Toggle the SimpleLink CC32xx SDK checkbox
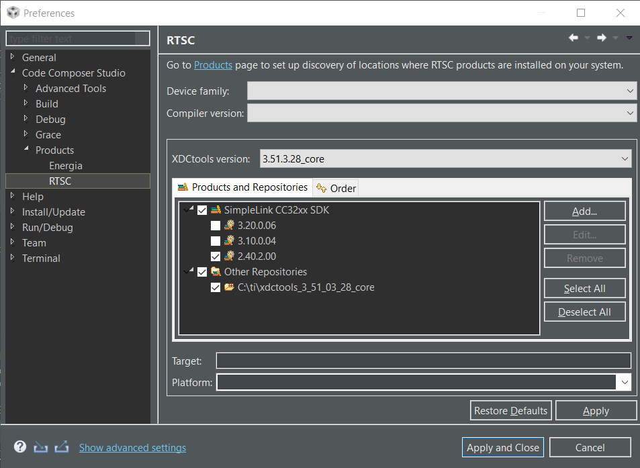This screenshot has width=640, height=468. point(202,210)
